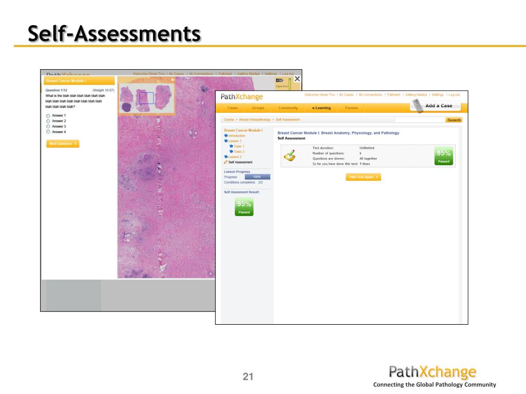
Task: Click the 95% Passed badge in sidebar
Action: pos(244,207)
